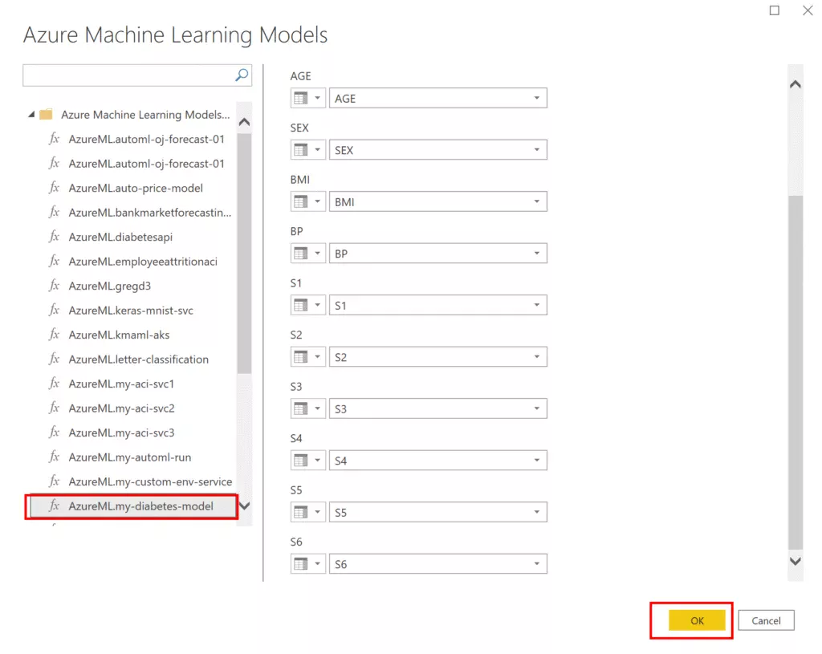Click the model list scroll down arrow

click(x=244, y=506)
